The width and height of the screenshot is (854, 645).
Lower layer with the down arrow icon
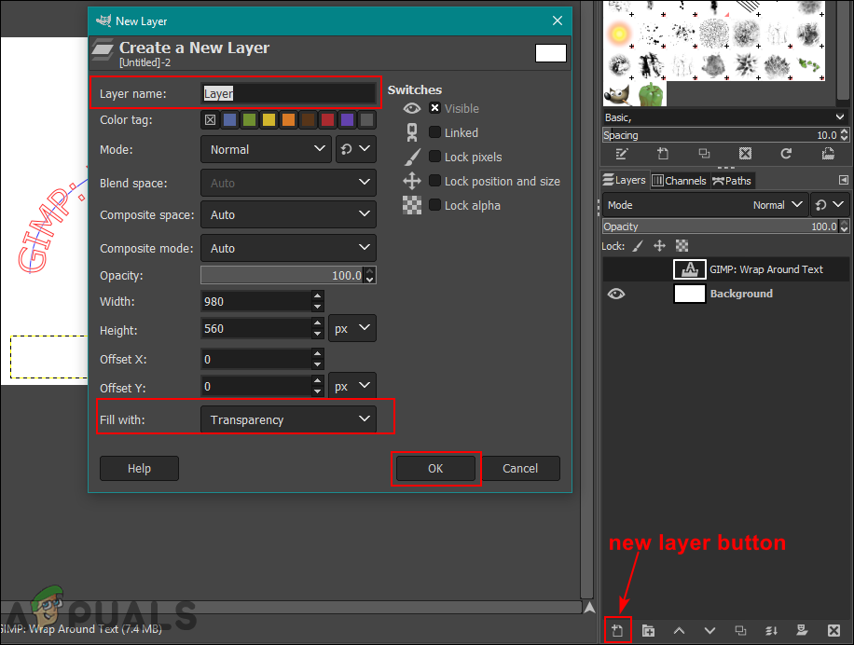point(709,630)
